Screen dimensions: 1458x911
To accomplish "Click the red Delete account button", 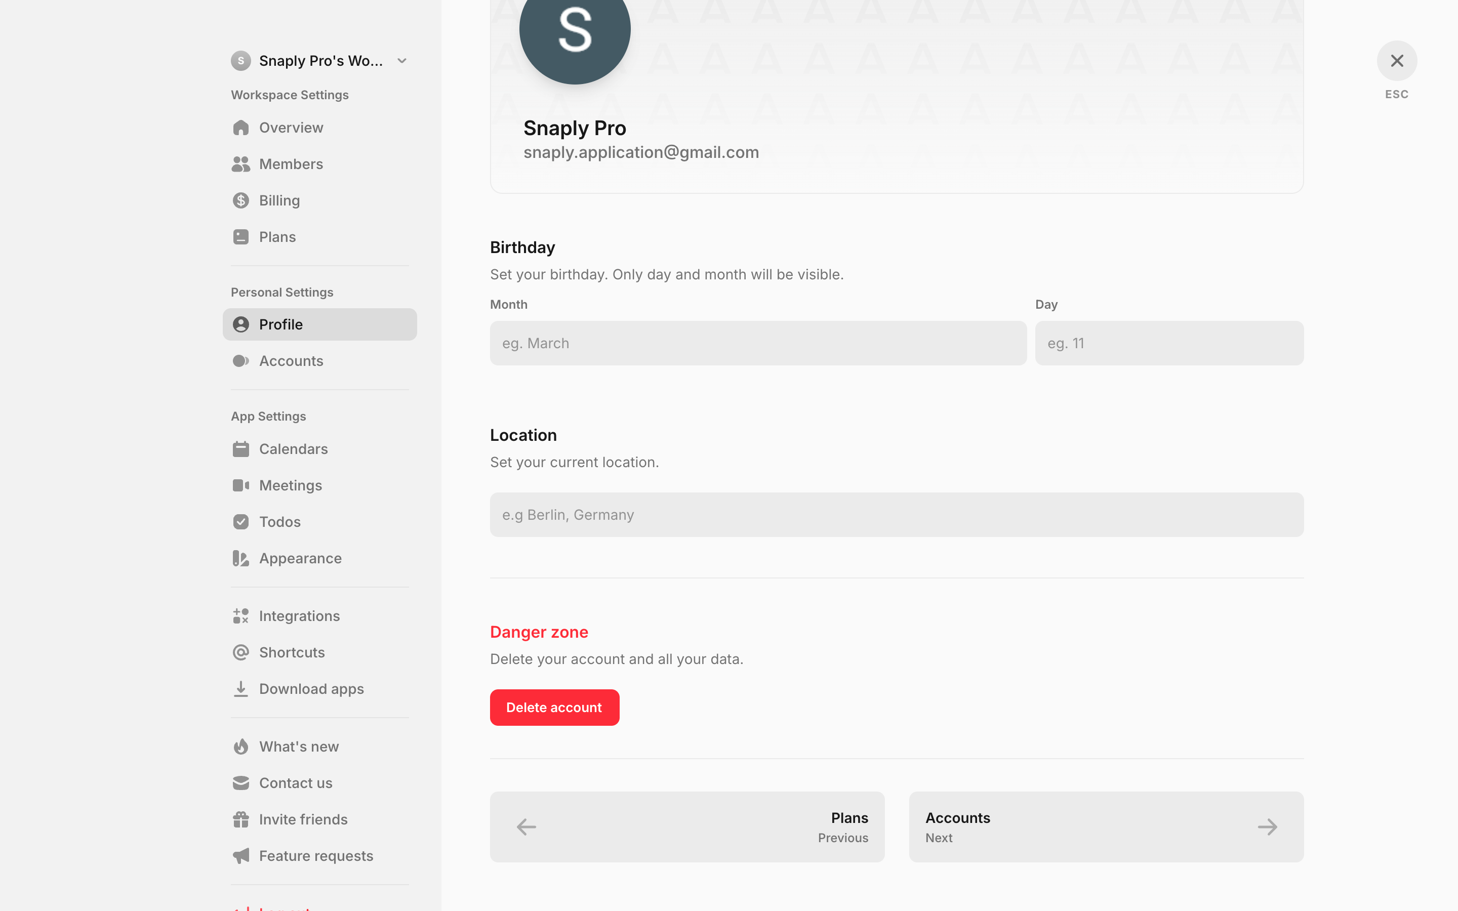I will click(554, 708).
